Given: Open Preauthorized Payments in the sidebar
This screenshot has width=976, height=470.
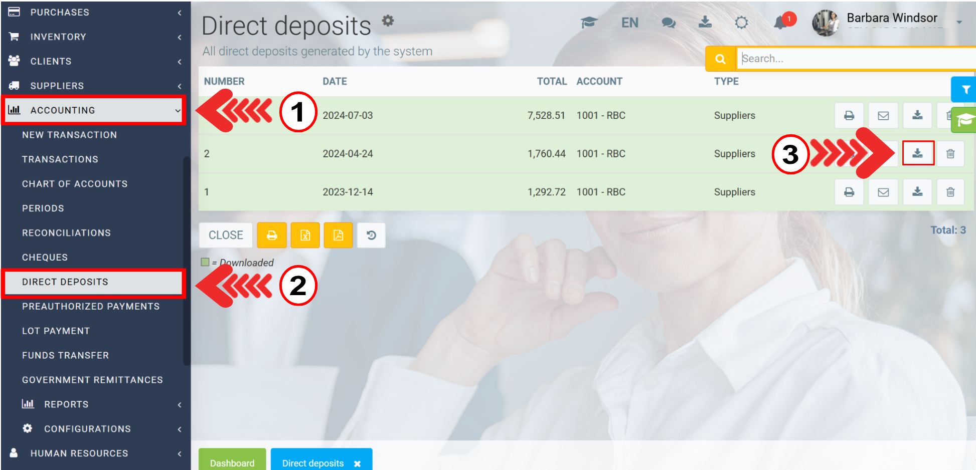Looking at the screenshot, I should point(91,306).
